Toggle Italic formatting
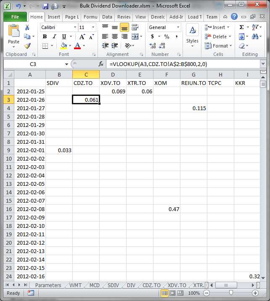Screen dimensions: 270x301 [x=53, y=37]
